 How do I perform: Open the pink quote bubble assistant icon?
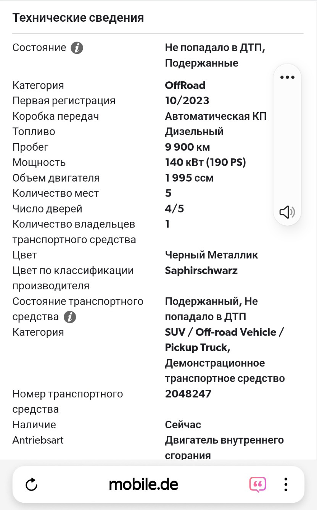[258, 485]
